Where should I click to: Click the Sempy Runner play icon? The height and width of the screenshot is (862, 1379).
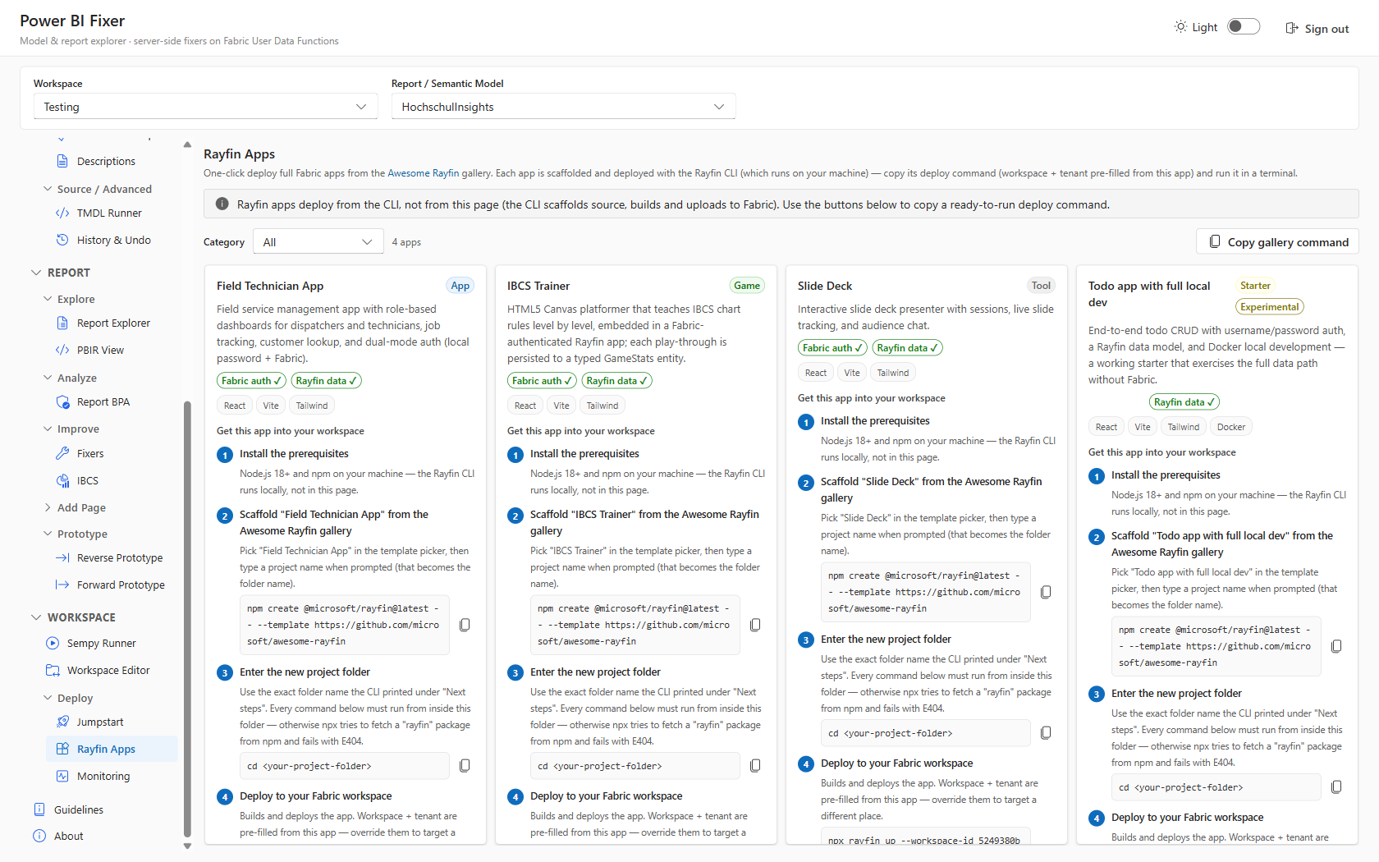click(53, 644)
